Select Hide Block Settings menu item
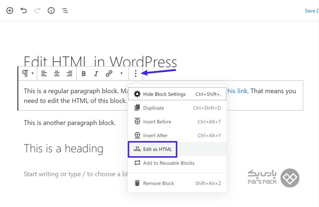This screenshot has height=207, width=319. click(177, 94)
